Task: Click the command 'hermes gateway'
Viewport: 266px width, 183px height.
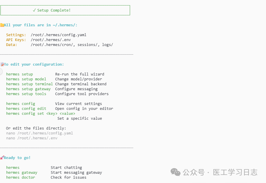Action: click(22, 173)
